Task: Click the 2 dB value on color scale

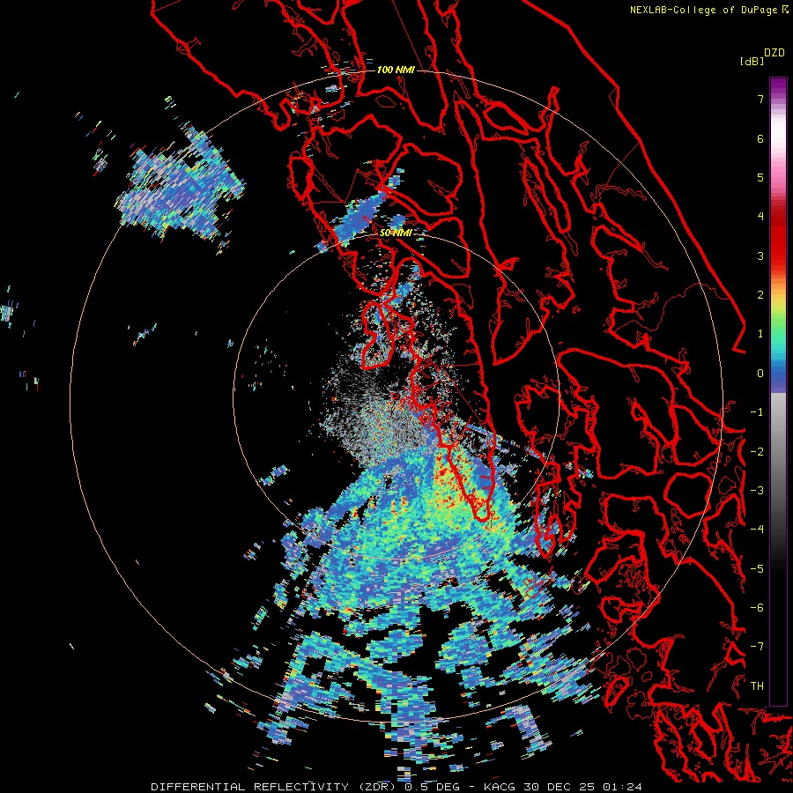Action: pos(760,295)
